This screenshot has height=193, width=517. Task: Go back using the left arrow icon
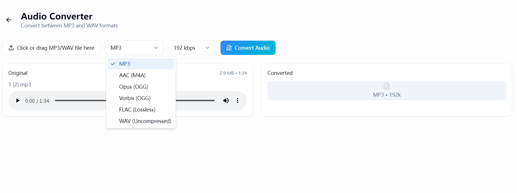(9, 20)
